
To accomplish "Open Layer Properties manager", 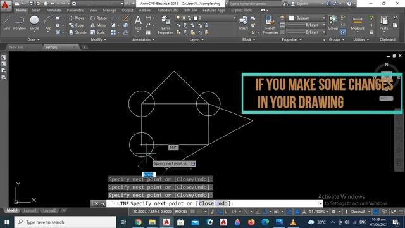I will pyautogui.click(x=165, y=25).
